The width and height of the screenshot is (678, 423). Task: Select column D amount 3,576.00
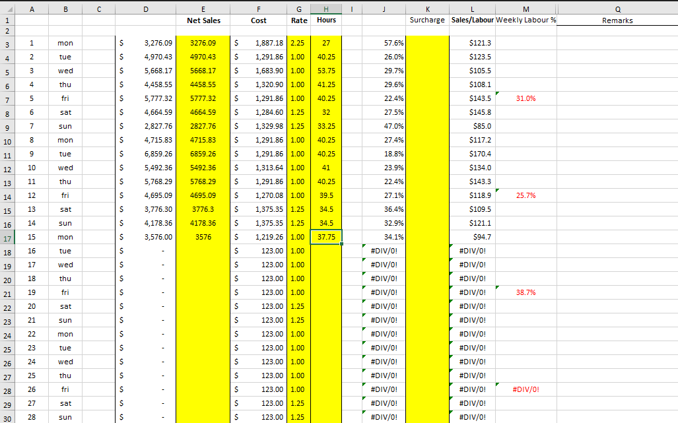(x=146, y=237)
